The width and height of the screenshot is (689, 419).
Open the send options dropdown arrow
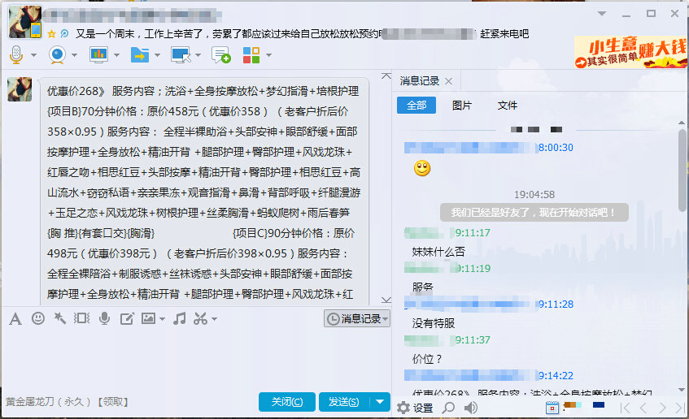[380, 401]
